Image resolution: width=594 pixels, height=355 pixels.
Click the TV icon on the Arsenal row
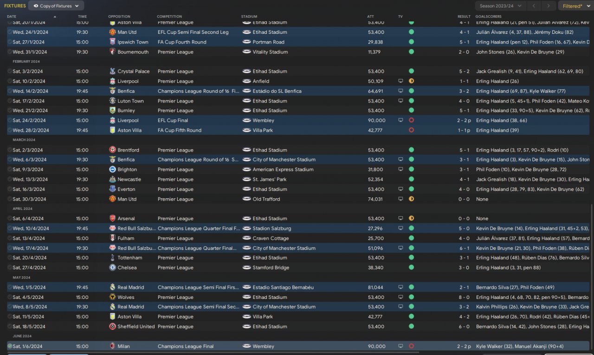(x=400, y=219)
